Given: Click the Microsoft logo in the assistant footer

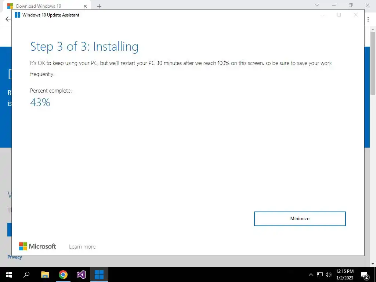Looking at the screenshot, I should [37, 246].
